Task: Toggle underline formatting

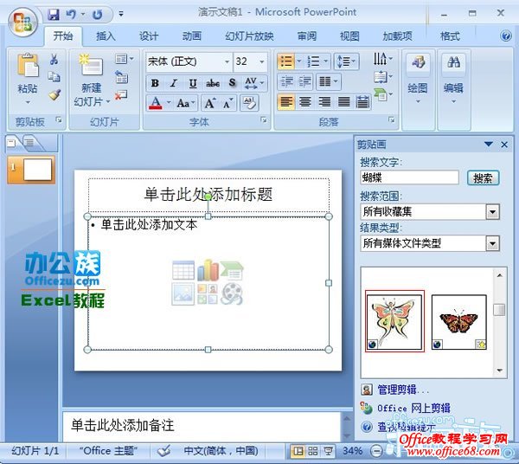Action: (x=193, y=83)
